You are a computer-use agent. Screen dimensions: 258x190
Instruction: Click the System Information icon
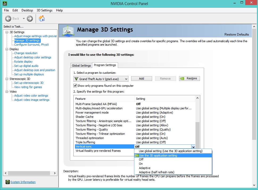tap(7, 182)
